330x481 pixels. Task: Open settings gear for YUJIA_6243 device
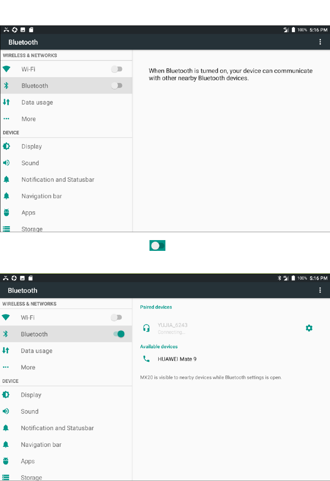coord(309,328)
